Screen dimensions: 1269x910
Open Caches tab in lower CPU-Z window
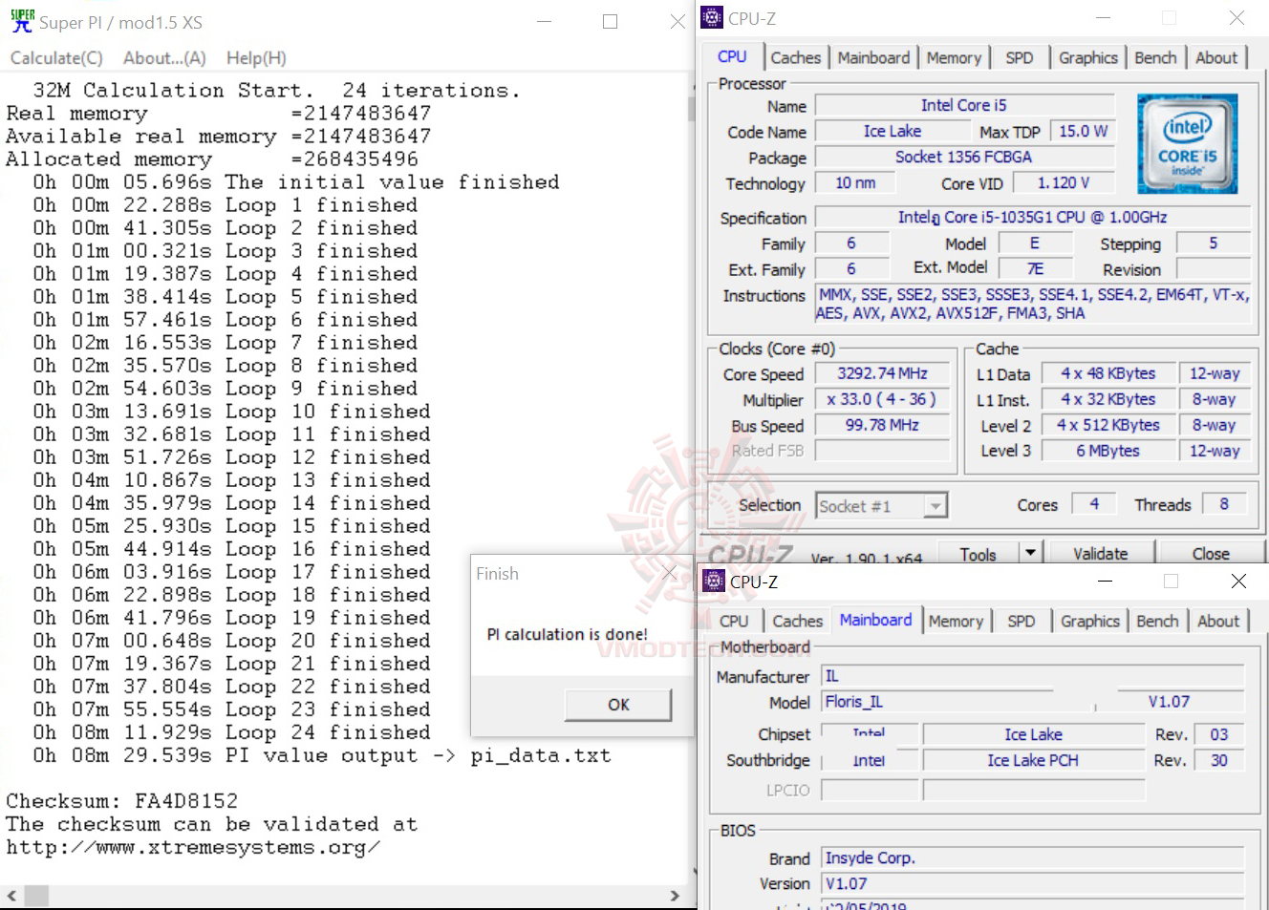coord(798,621)
